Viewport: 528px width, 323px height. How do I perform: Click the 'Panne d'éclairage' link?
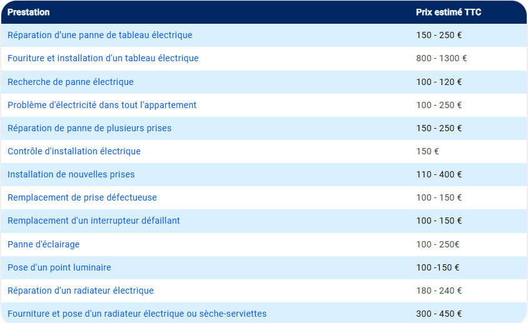43,244
